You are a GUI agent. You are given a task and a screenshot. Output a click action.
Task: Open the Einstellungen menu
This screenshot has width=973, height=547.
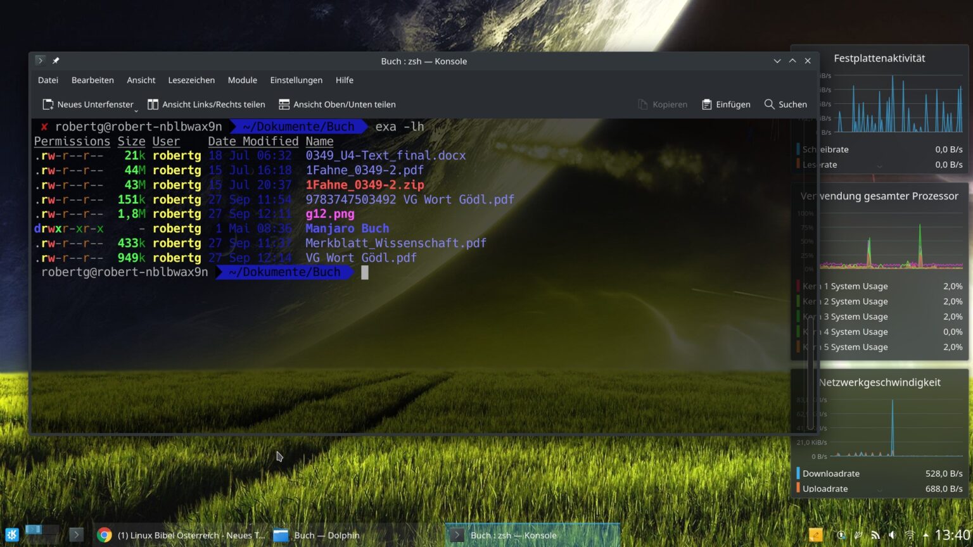coord(296,80)
